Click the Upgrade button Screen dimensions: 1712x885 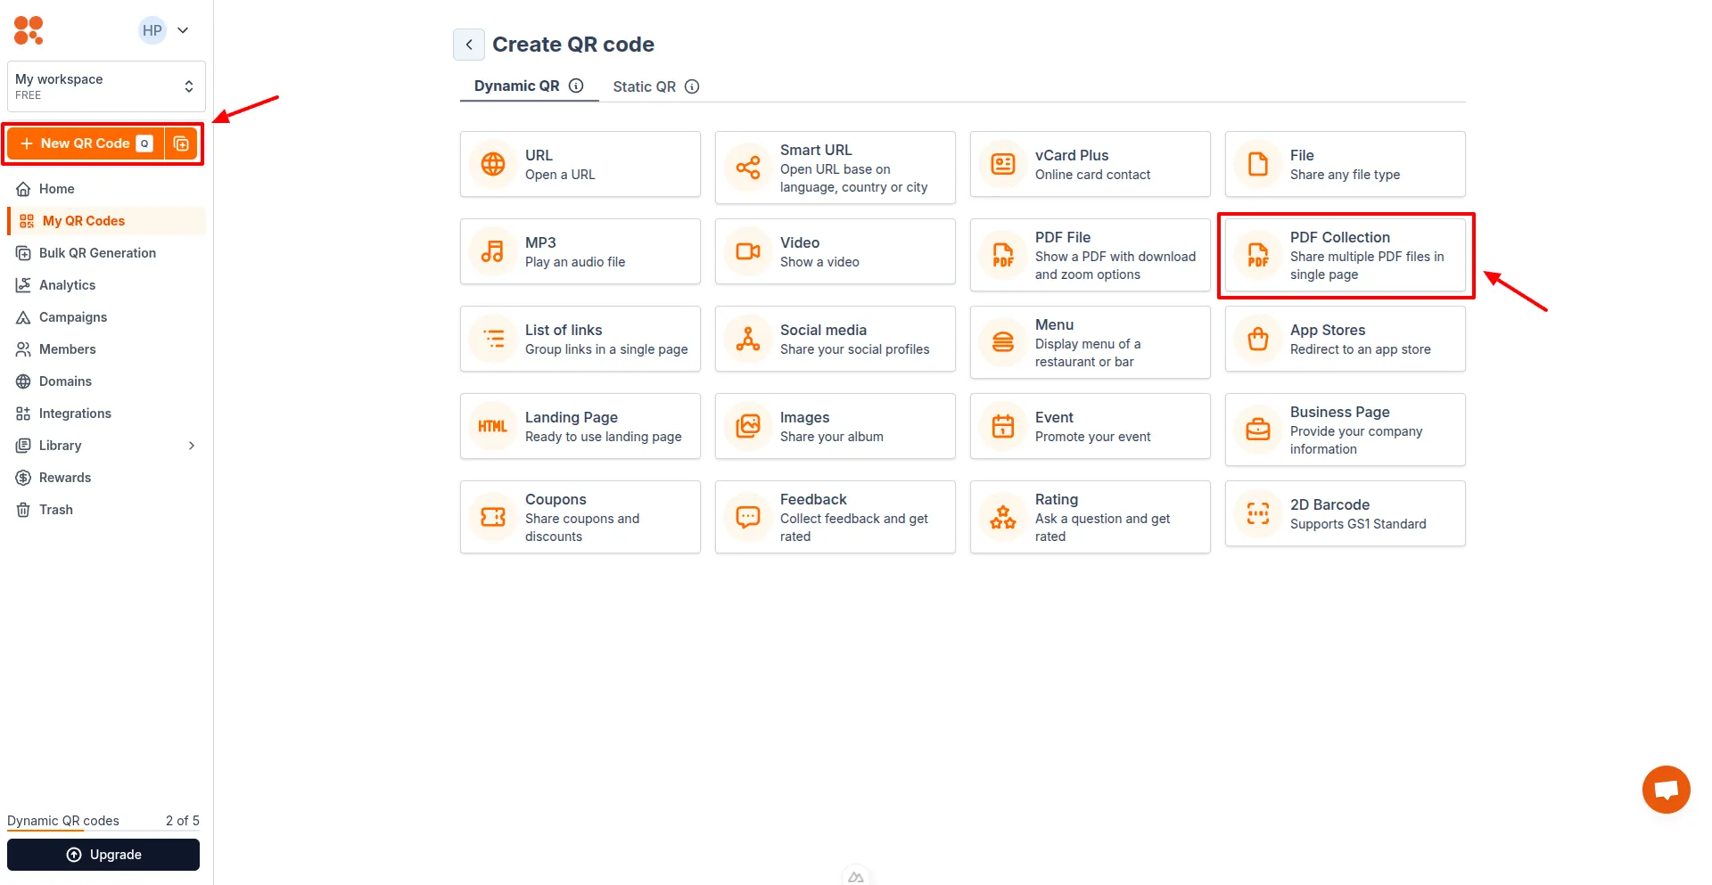click(x=103, y=855)
